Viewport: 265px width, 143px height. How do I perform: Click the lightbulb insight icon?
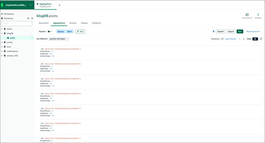[x=213, y=31]
